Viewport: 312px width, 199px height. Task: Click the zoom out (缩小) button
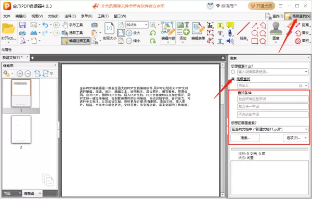(x=133, y=41)
